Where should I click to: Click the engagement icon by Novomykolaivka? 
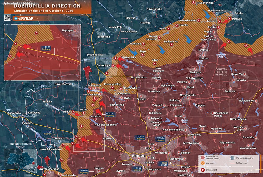[199, 20]
